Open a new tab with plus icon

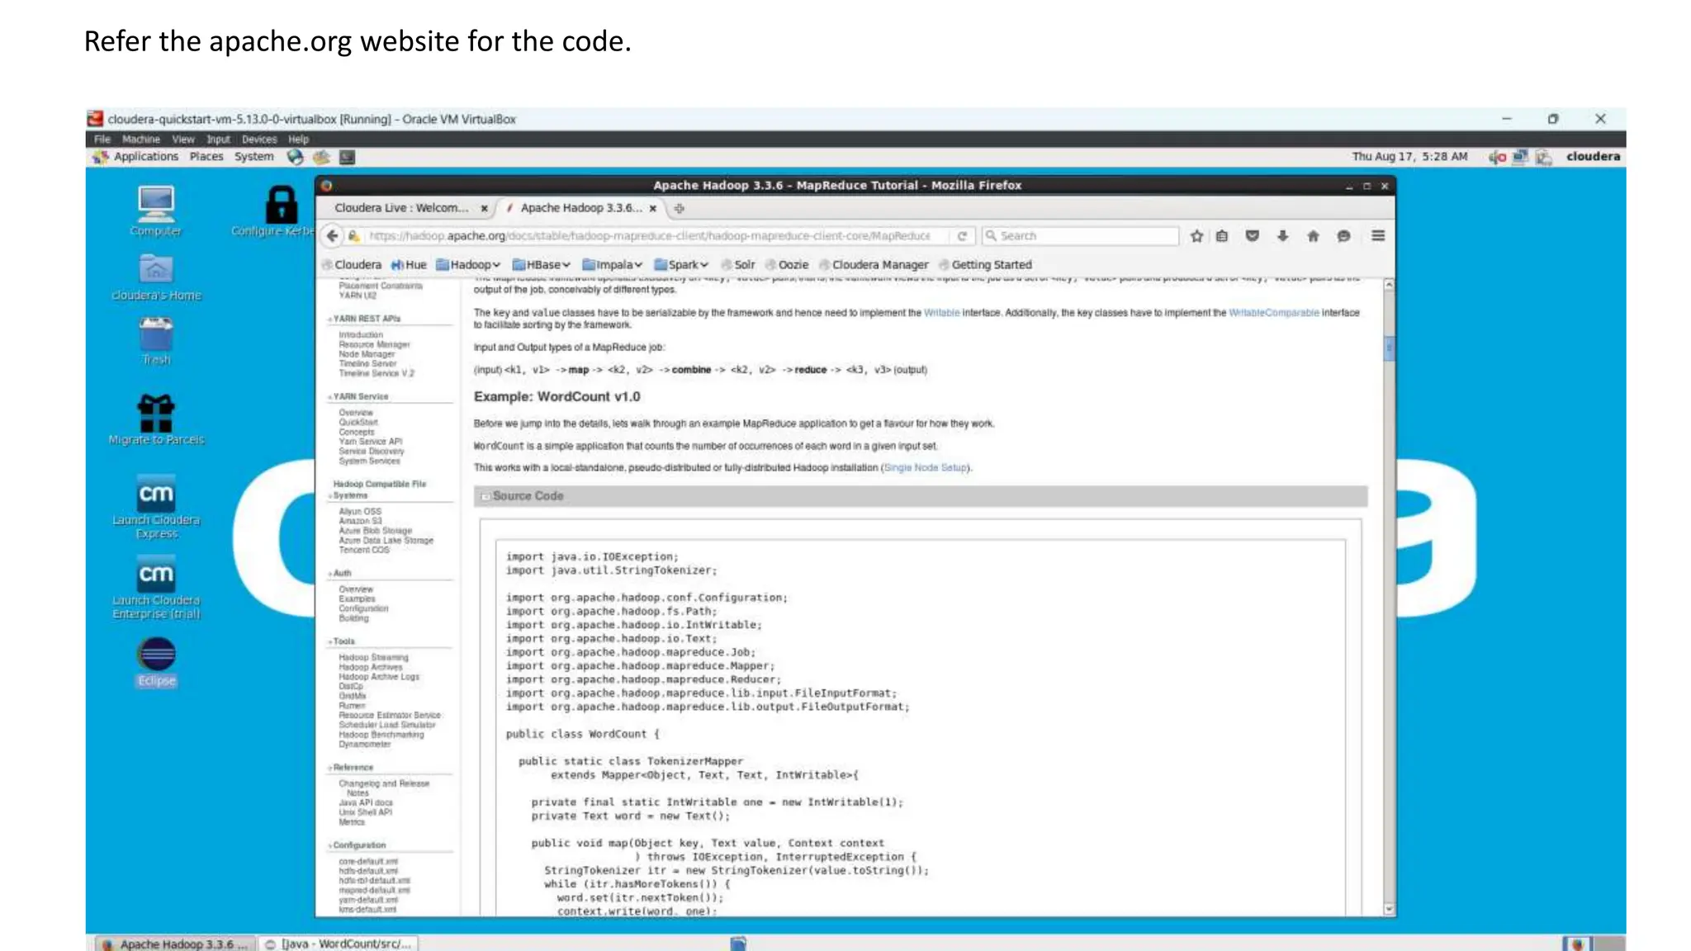(680, 209)
